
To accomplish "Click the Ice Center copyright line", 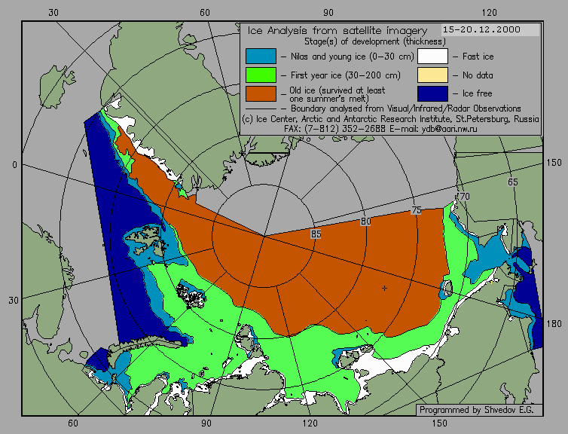I will click(x=390, y=119).
